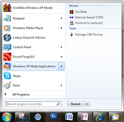The image size is (124, 122).
Task: Click the Notepad icon
Action: click(x=7, y=19)
